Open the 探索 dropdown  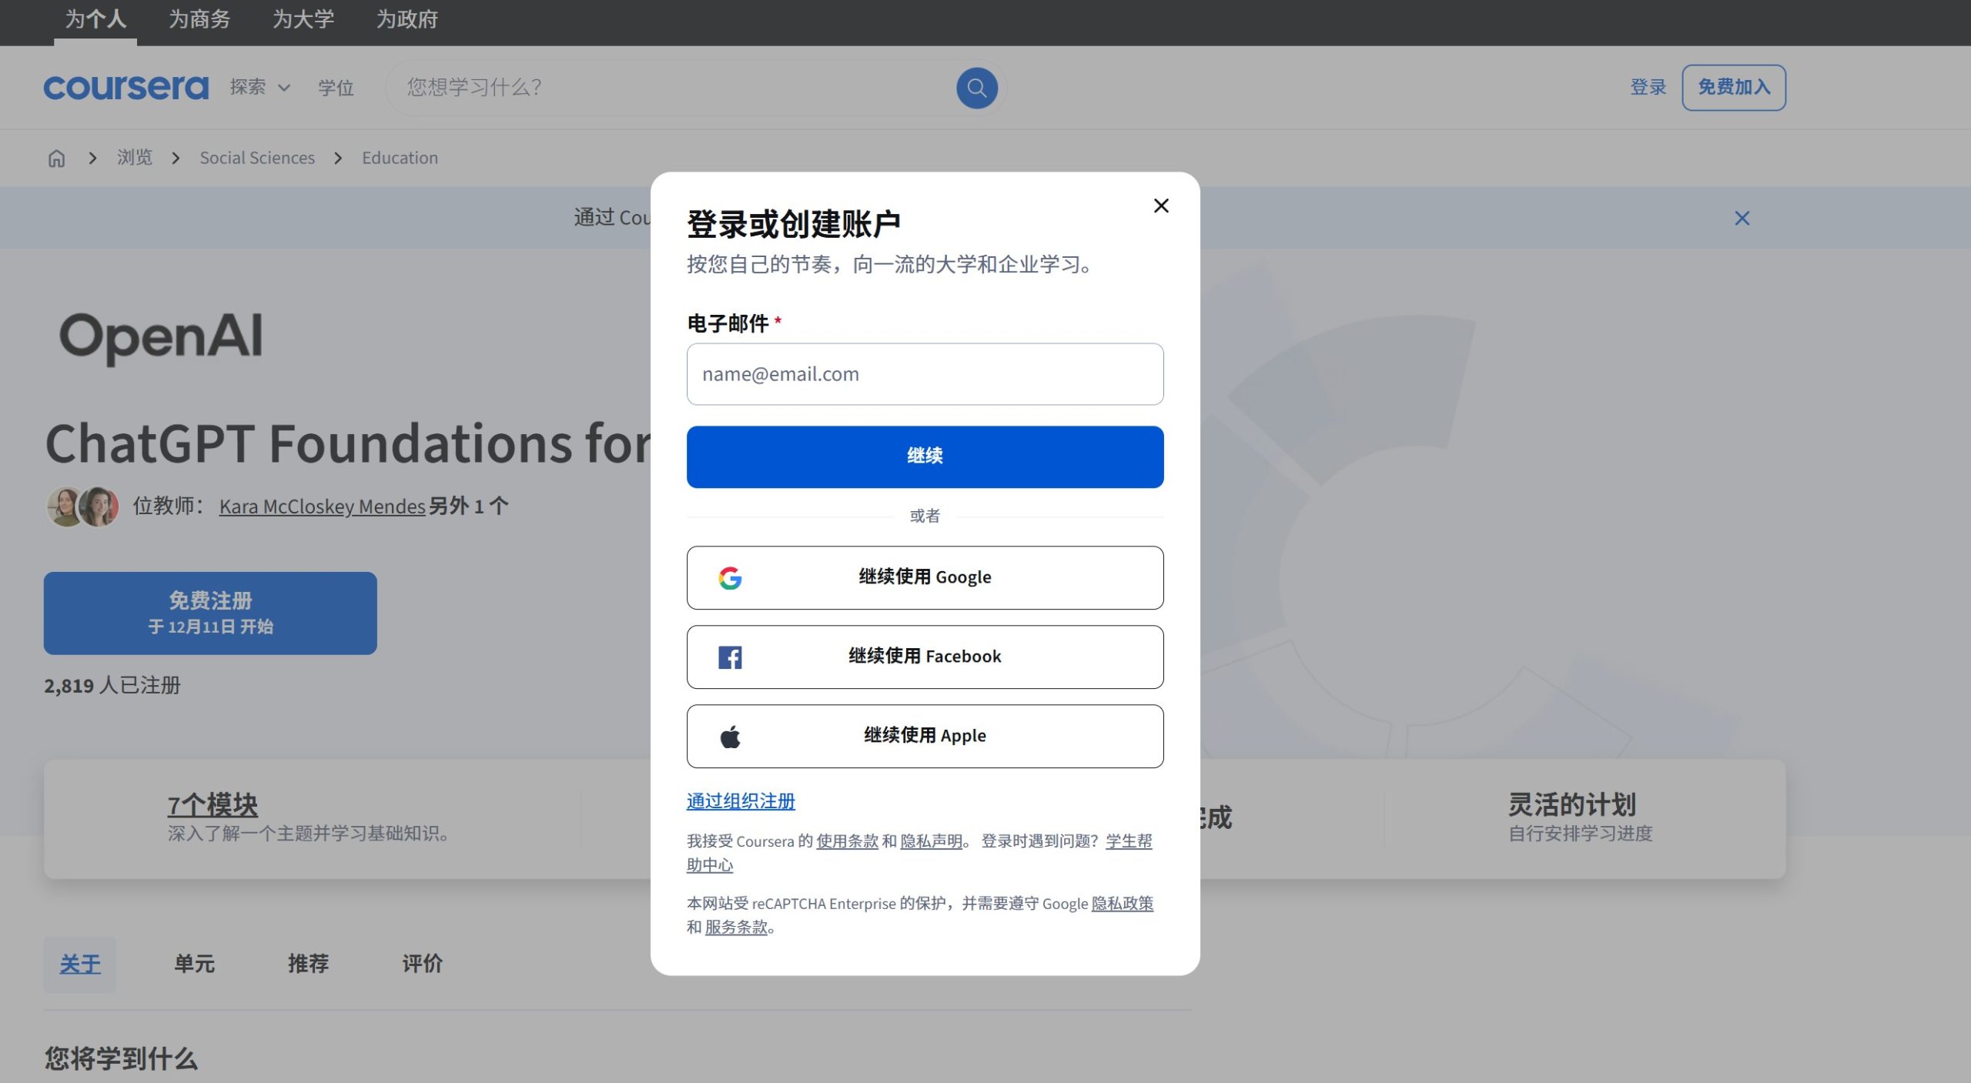click(x=259, y=87)
